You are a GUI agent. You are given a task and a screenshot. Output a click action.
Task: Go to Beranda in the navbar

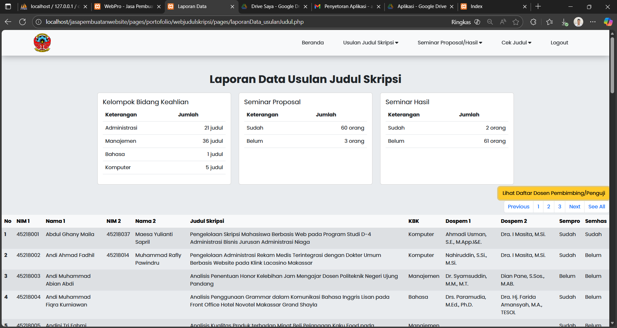[x=312, y=43]
